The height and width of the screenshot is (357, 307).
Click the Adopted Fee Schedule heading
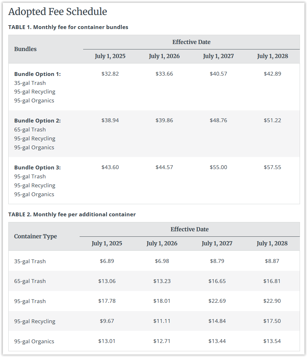point(58,12)
